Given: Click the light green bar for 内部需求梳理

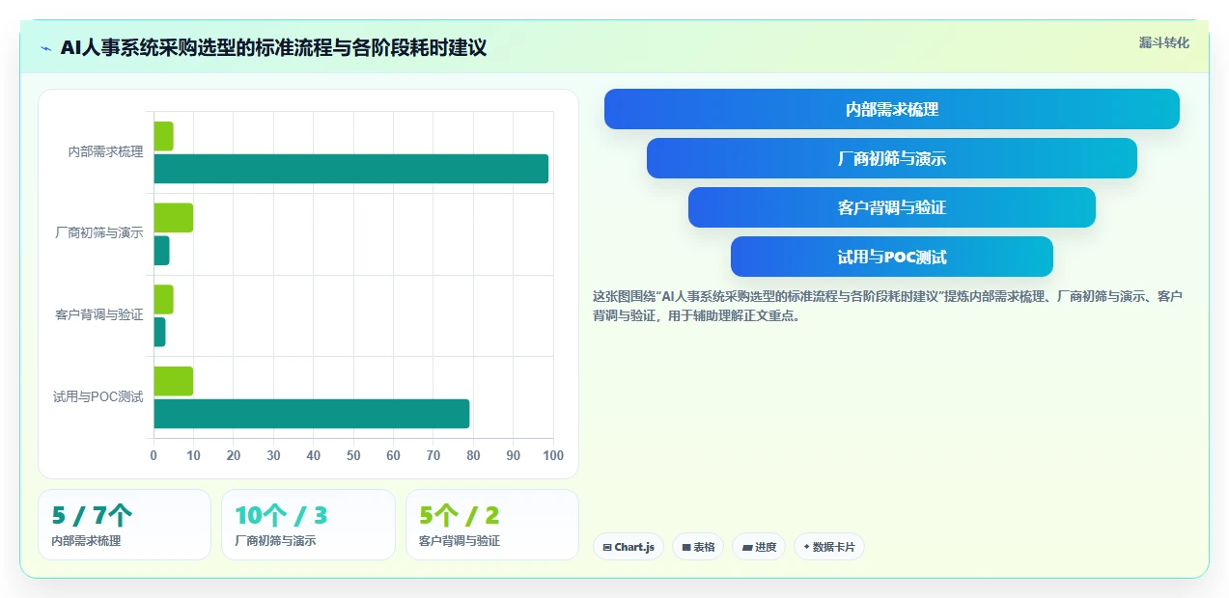Looking at the screenshot, I should pyautogui.click(x=163, y=136).
